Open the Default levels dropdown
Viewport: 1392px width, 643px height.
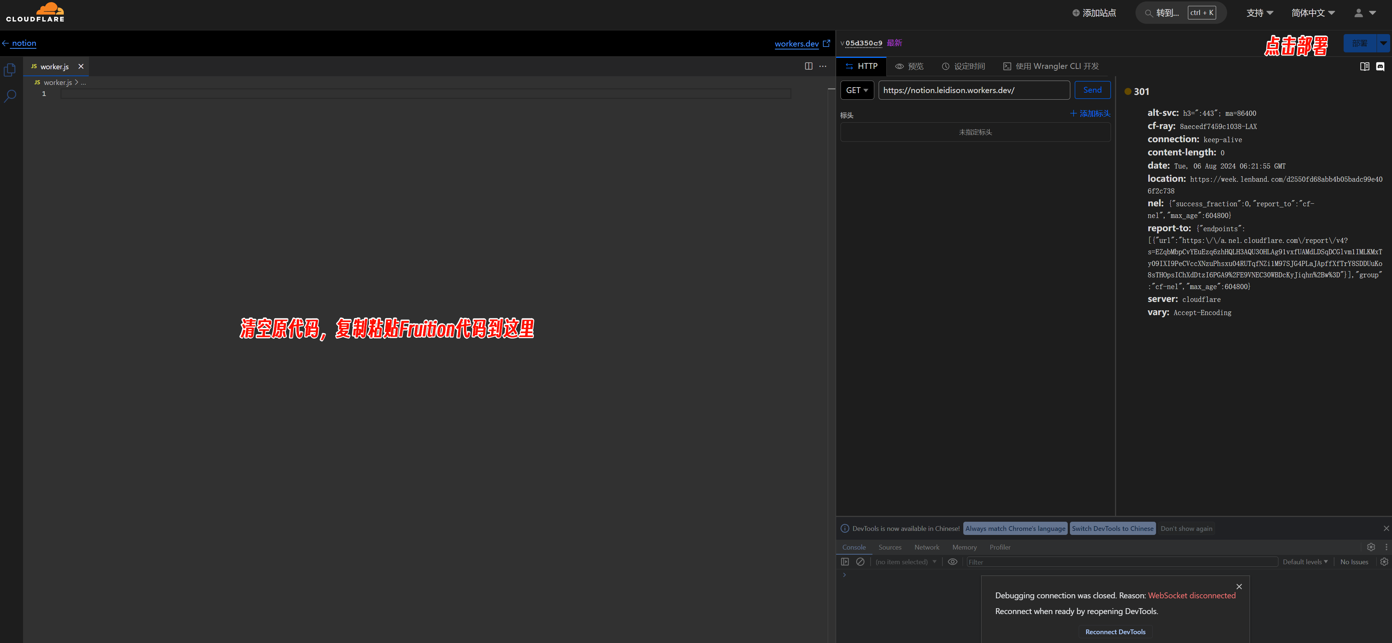click(1305, 562)
